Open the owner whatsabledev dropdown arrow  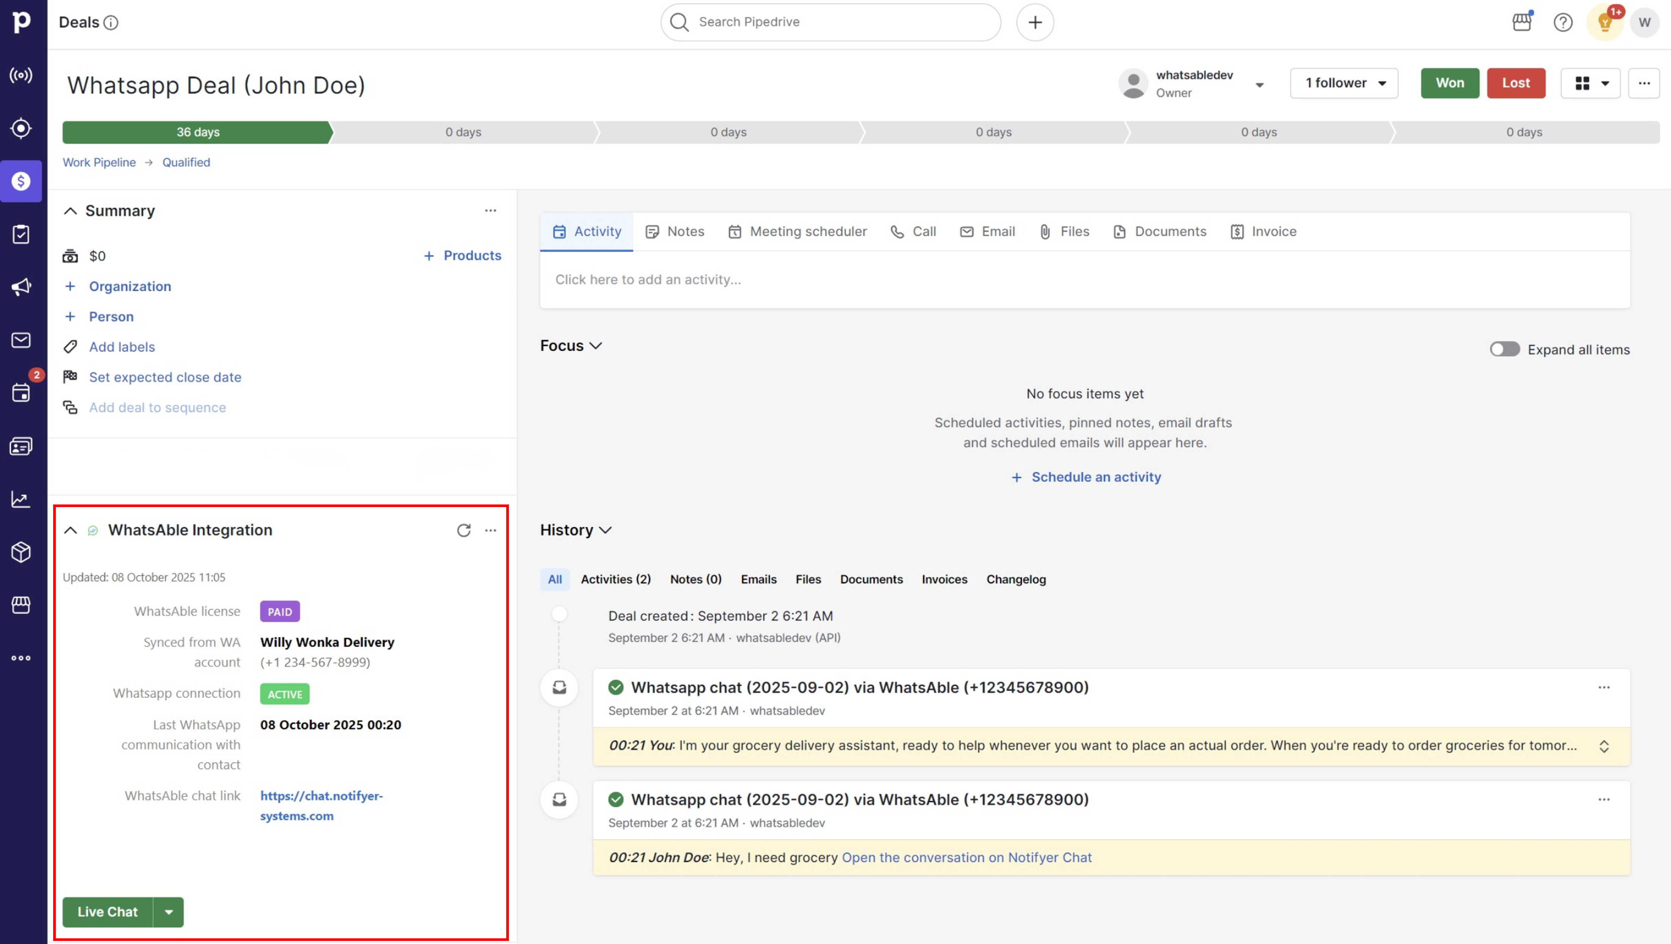[x=1259, y=85]
